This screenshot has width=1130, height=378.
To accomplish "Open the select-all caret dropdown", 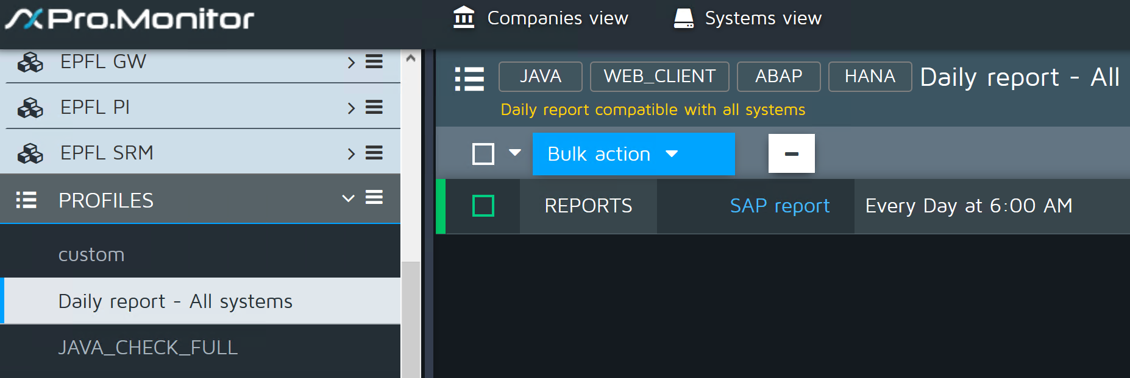I will (515, 153).
